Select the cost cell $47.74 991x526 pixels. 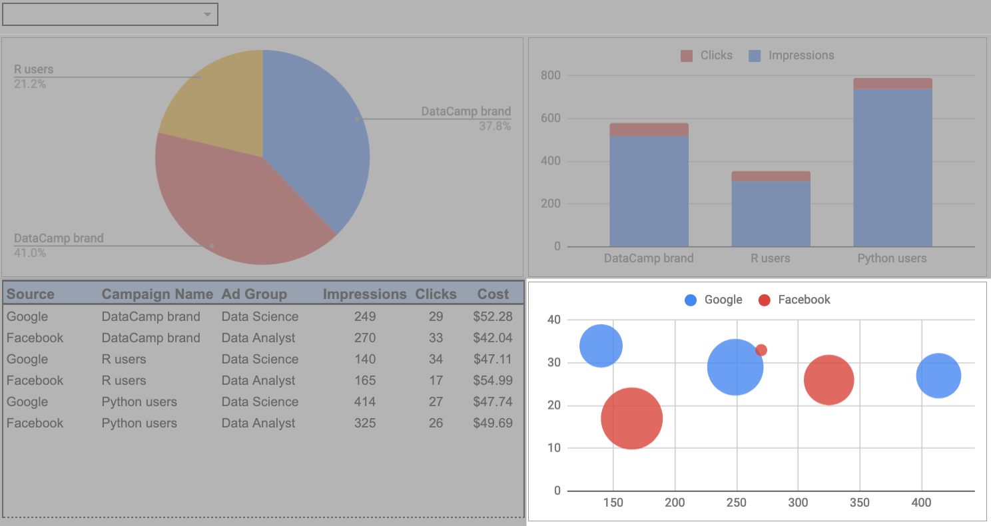pyautogui.click(x=493, y=401)
